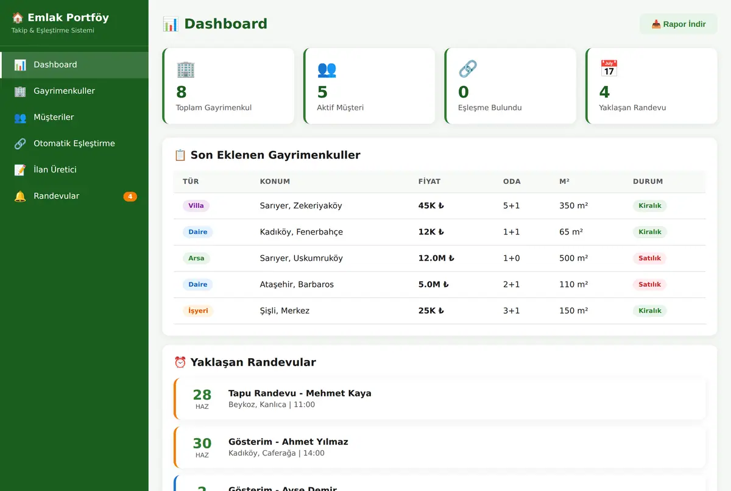
Task: Select the Villa type tag
Action: tap(196, 206)
